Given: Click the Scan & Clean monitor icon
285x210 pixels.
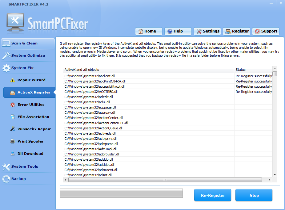Looking at the screenshot, I should click(x=6, y=44).
